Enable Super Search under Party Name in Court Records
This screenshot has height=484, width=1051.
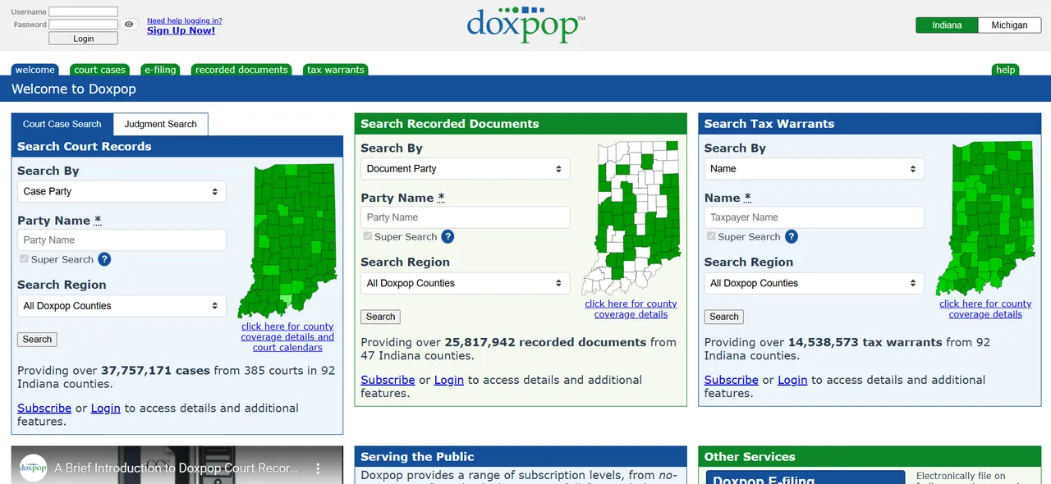coord(24,258)
